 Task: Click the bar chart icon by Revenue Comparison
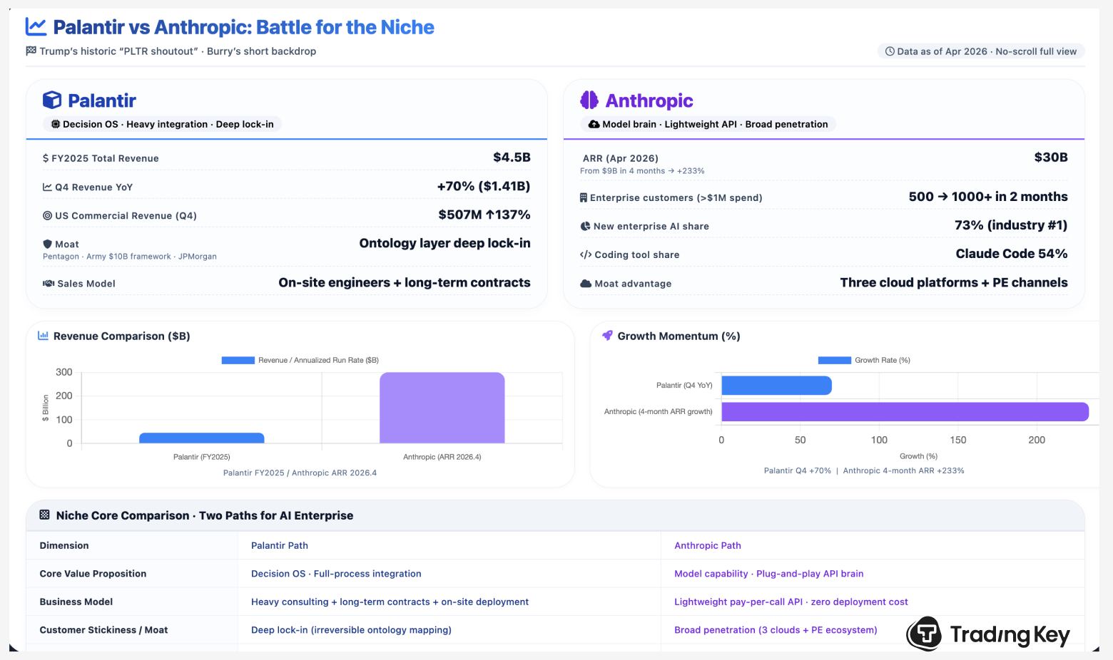pyautogui.click(x=43, y=336)
